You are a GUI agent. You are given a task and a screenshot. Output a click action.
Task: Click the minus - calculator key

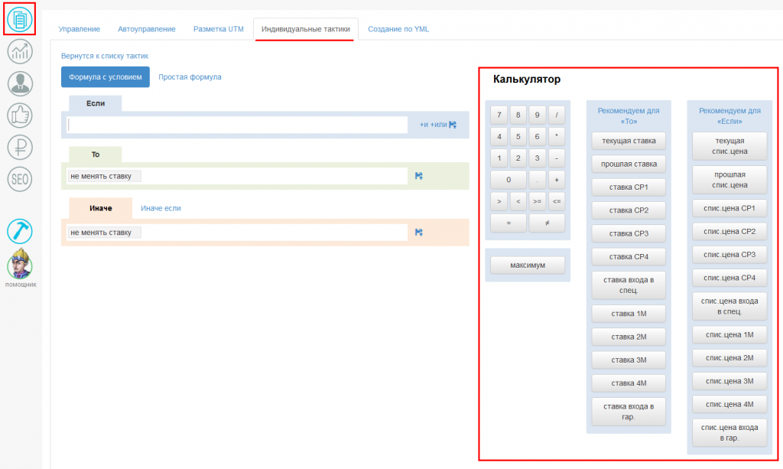click(x=557, y=158)
